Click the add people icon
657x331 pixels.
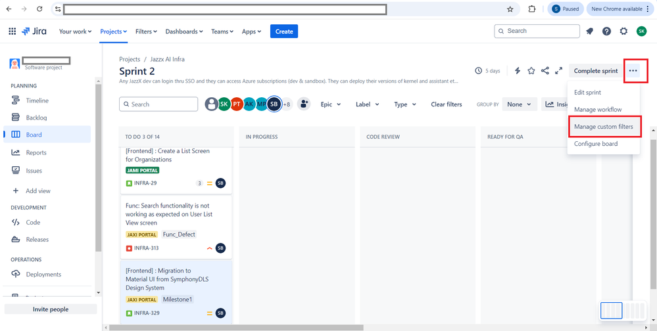pos(304,104)
